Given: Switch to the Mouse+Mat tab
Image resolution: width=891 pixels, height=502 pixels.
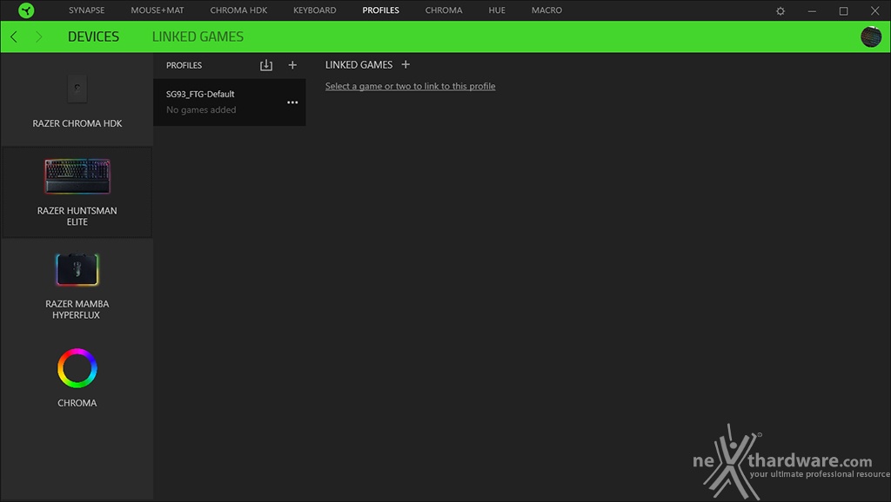Looking at the screenshot, I should (157, 10).
